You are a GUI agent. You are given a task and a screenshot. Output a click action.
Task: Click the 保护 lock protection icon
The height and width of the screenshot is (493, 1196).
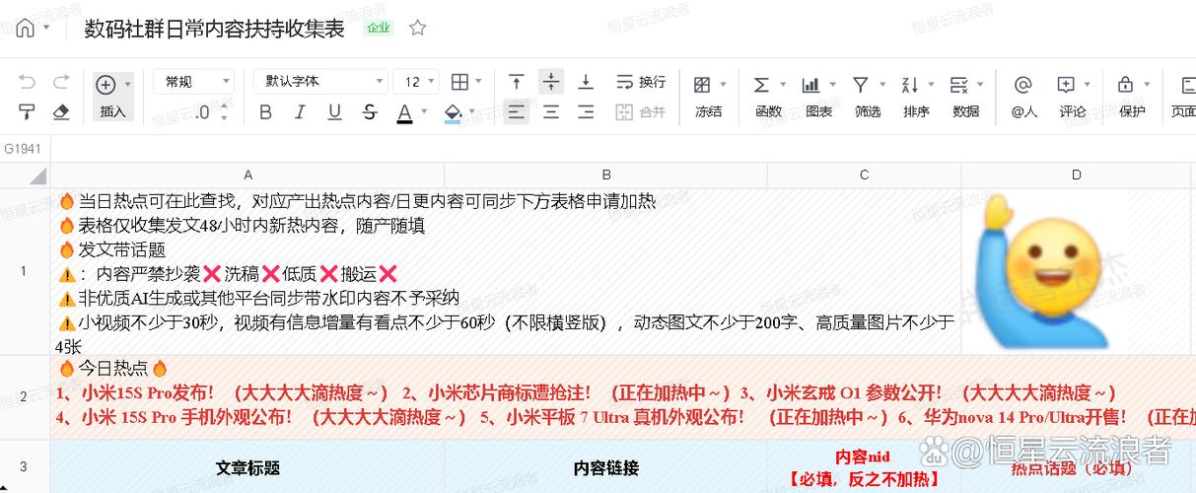(1125, 85)
